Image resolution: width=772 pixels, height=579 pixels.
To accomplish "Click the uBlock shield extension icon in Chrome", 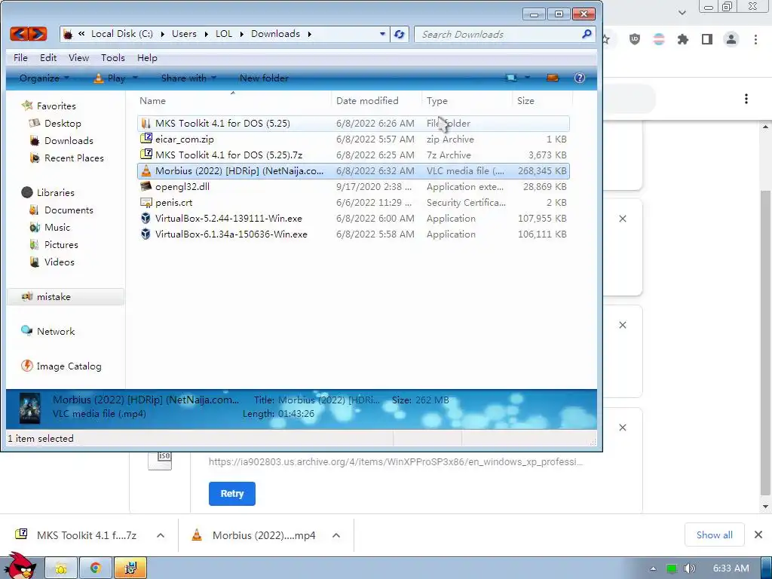I will [635, 39].
